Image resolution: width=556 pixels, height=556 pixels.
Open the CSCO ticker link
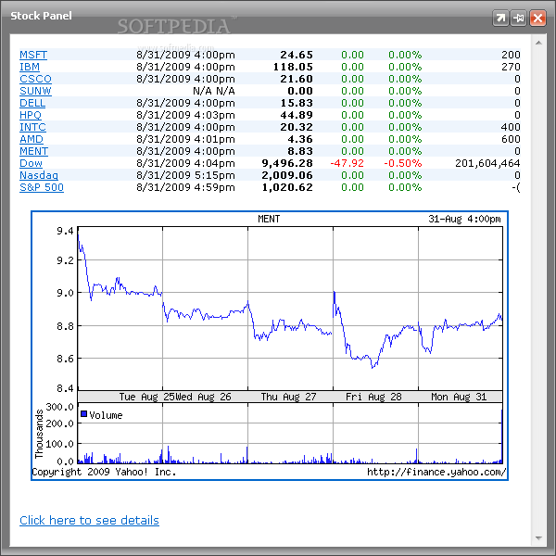[x=35, y=79]
